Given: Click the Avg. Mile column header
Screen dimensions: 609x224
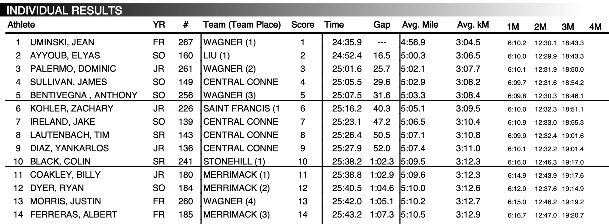Looking at the screenshot, I should coord(420,25).
